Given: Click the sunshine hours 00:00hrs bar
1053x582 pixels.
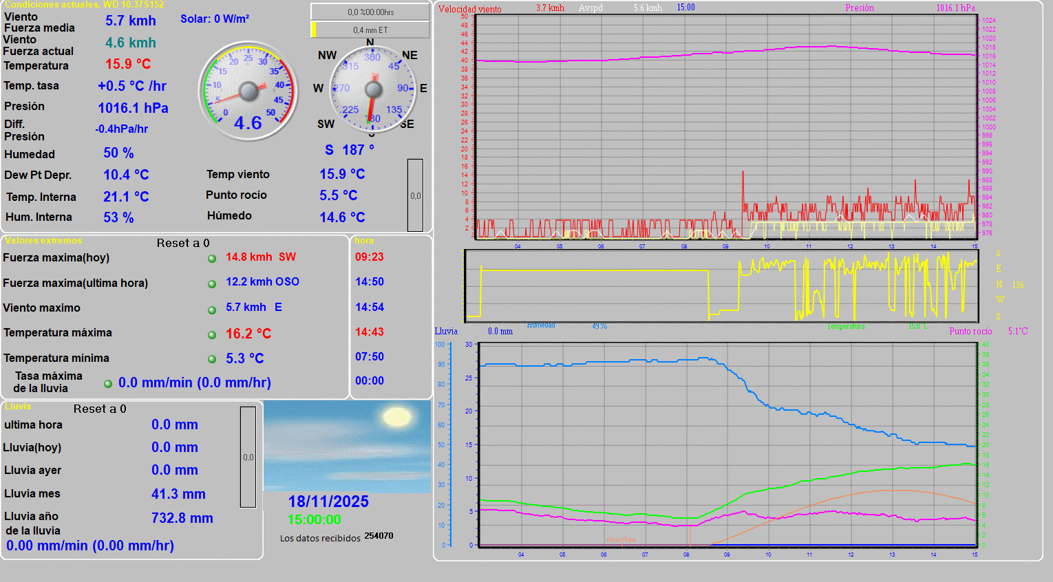Looking at the screenshot, I should (x=370, y=12).
